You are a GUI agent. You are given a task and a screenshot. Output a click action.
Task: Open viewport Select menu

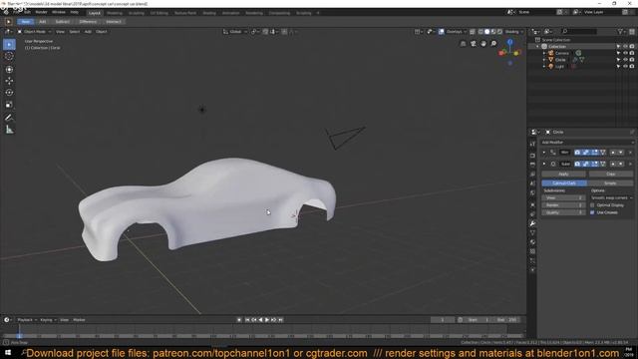click(x=75, y=31)
